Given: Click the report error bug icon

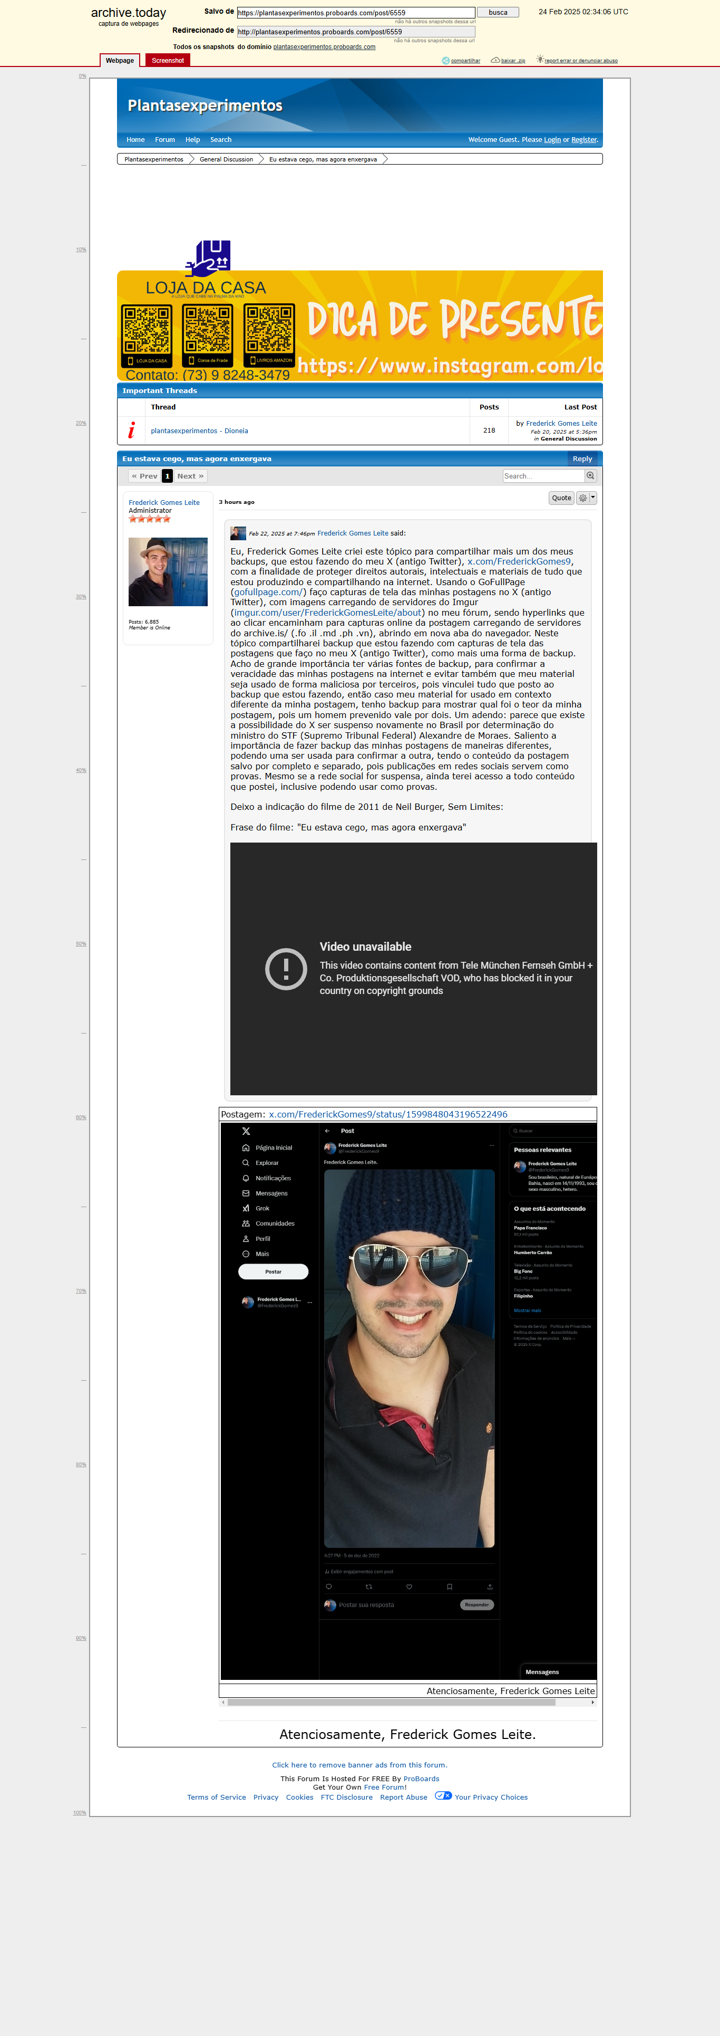Looking at the screenshot, I should (x=540, y=59).
